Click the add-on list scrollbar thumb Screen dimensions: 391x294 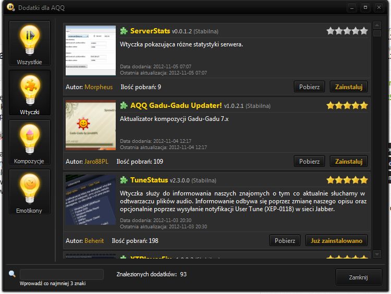[377, 33]
